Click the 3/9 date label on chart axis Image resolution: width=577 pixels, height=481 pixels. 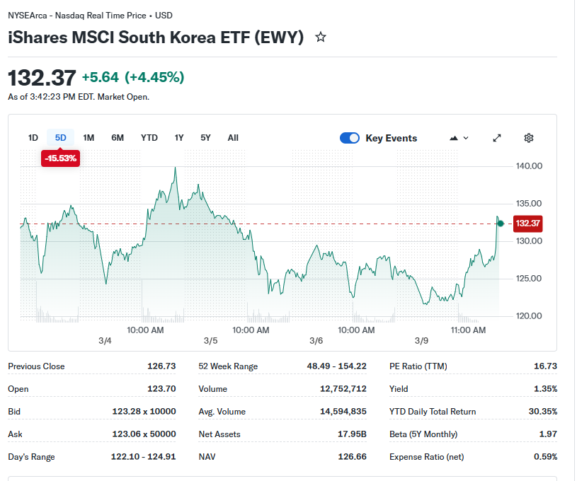tap(421, 341)
